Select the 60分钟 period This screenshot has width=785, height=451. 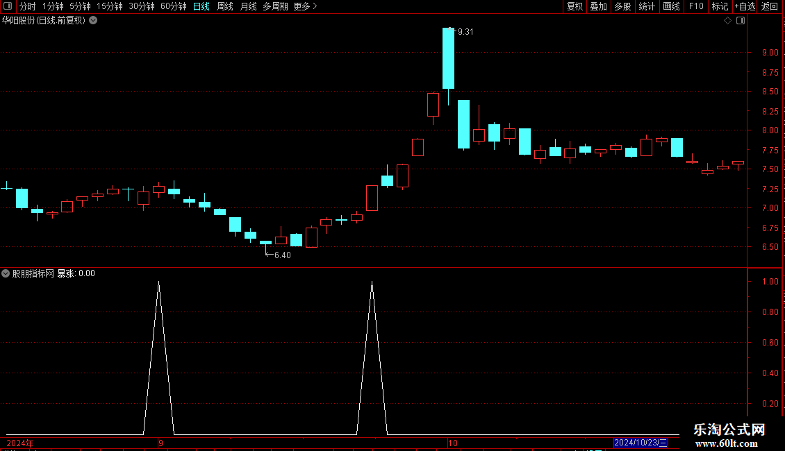[x=174, y=6]
